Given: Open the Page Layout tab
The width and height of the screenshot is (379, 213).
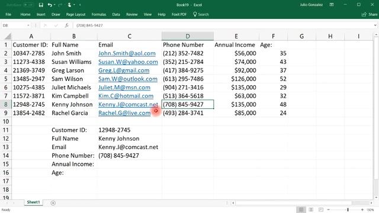Looking at the screenshot, I should coord(76,14).
